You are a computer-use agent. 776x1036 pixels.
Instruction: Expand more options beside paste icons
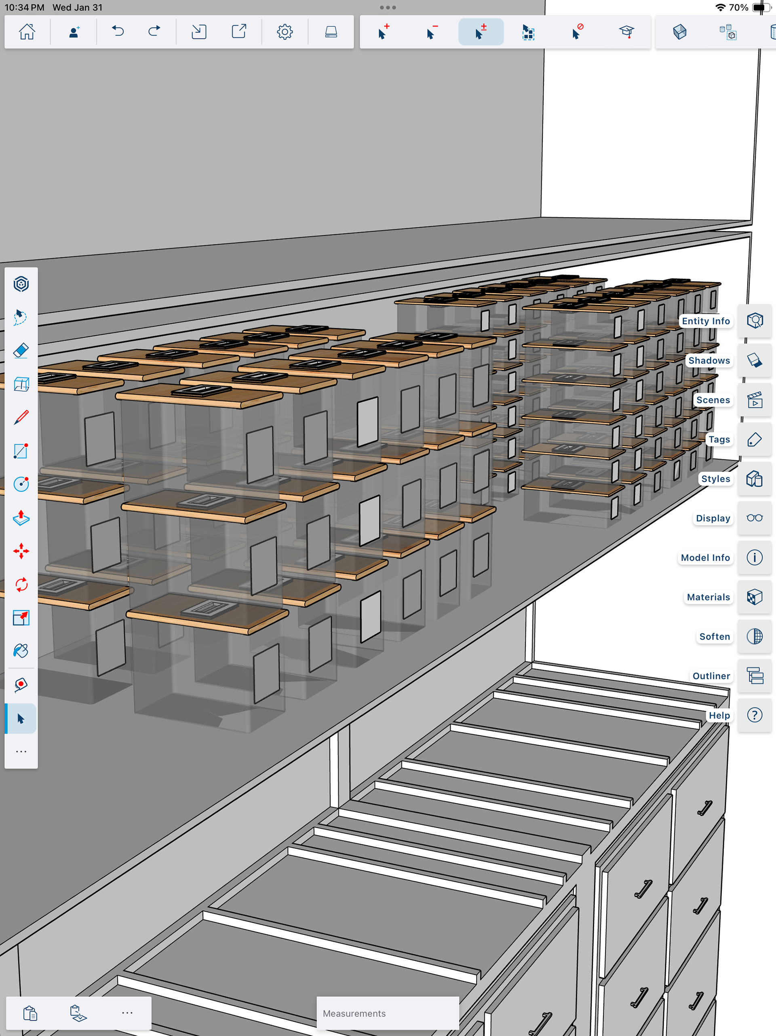(x=127, y=1013)
